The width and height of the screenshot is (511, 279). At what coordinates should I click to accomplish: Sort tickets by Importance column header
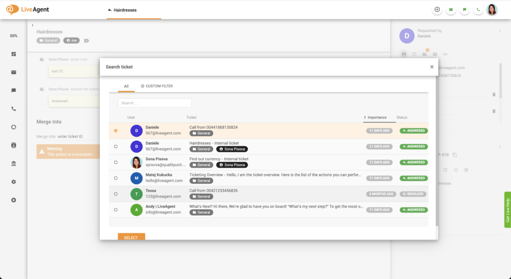coord(377,117)
